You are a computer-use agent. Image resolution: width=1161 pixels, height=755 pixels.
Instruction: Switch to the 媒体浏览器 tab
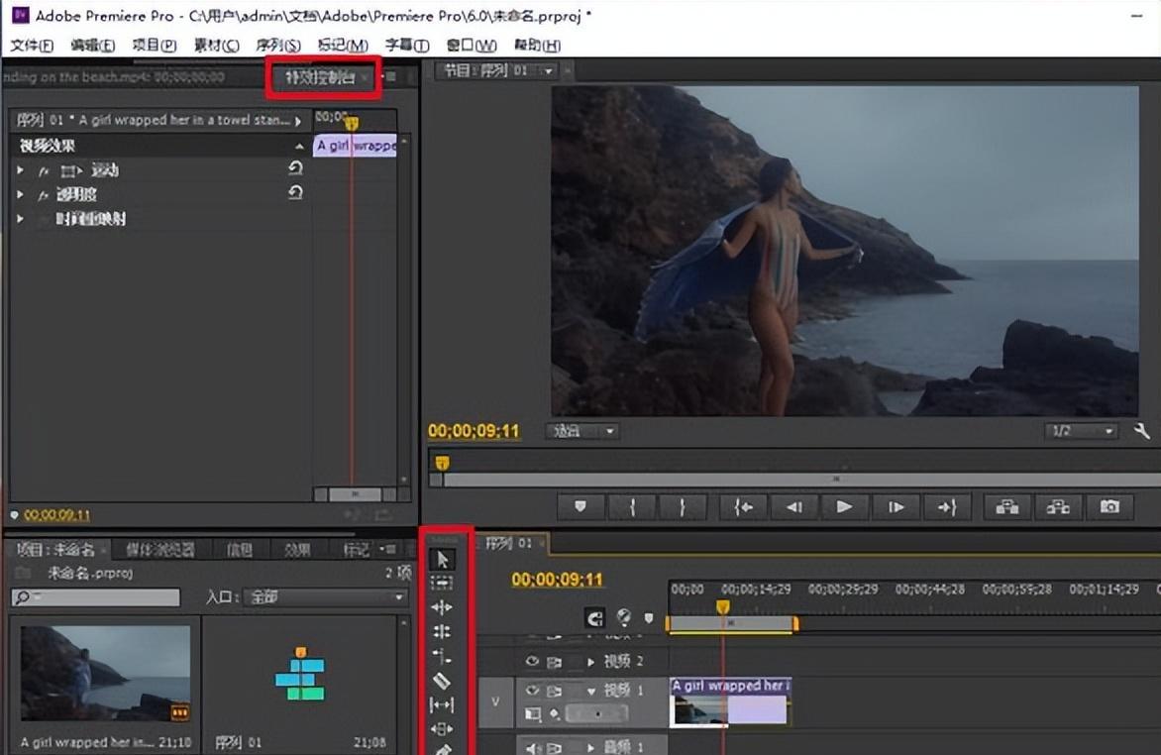(x=159, y=550)
